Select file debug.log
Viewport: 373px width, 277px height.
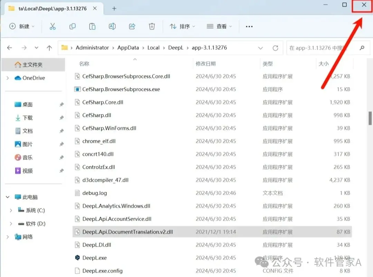[94, 193]
